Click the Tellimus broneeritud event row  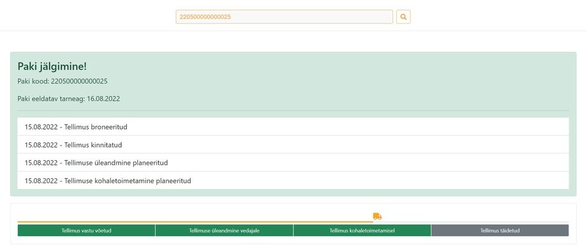293,127
